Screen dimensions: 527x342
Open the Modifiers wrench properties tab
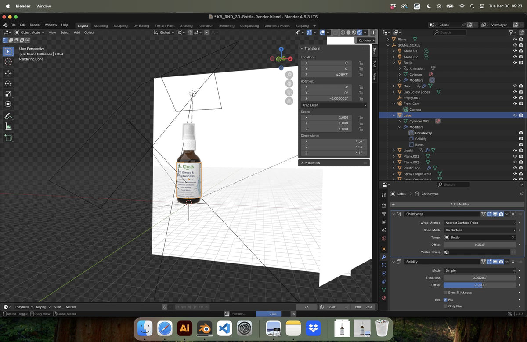(383, 257)
